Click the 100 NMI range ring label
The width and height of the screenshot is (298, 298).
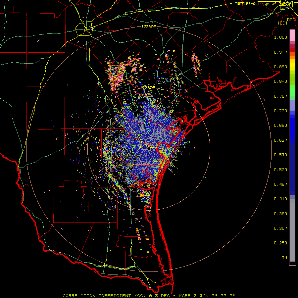tap(149, 26)
